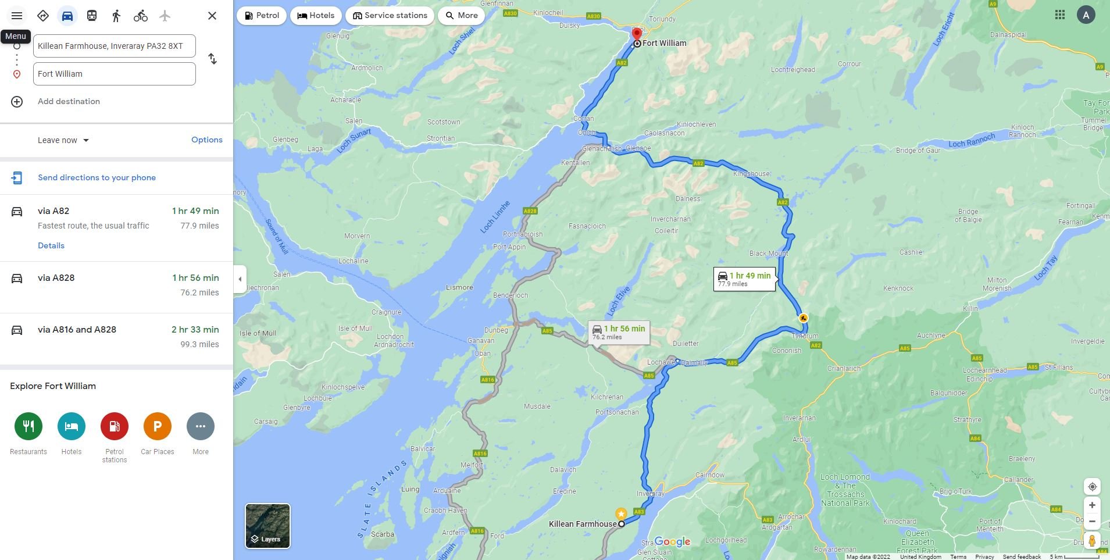Choose the via A816 and A828 route
The width and height of the screenshot is (1110, 560).
116,337
